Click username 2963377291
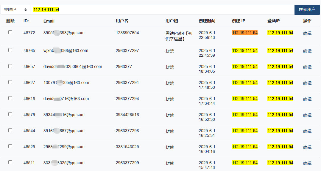Viewport: 321px width, 171px height. point(127,83)
